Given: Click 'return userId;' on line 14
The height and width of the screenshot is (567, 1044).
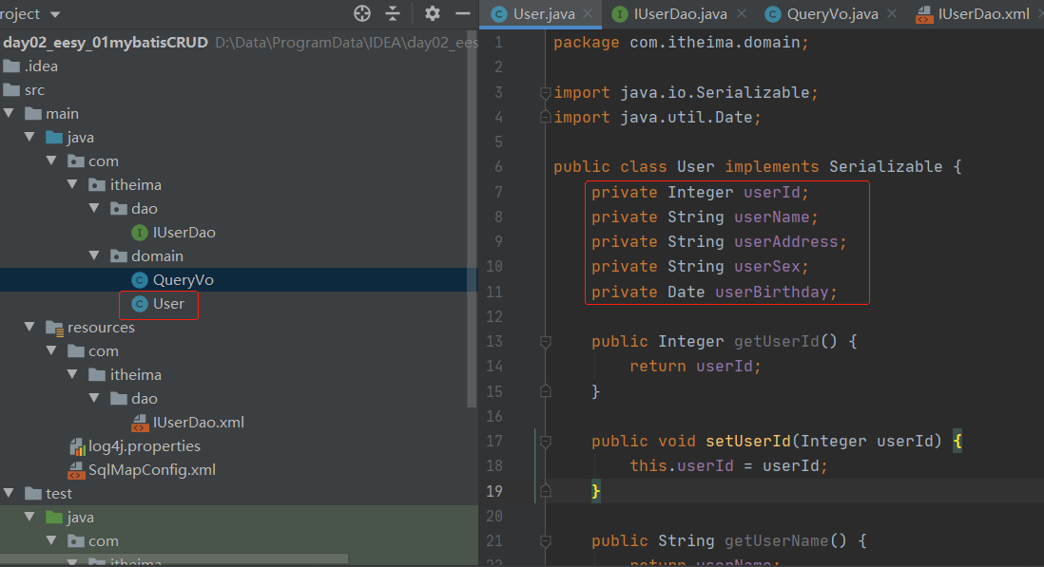Looking at the screenshot, I should pos(695,367).
